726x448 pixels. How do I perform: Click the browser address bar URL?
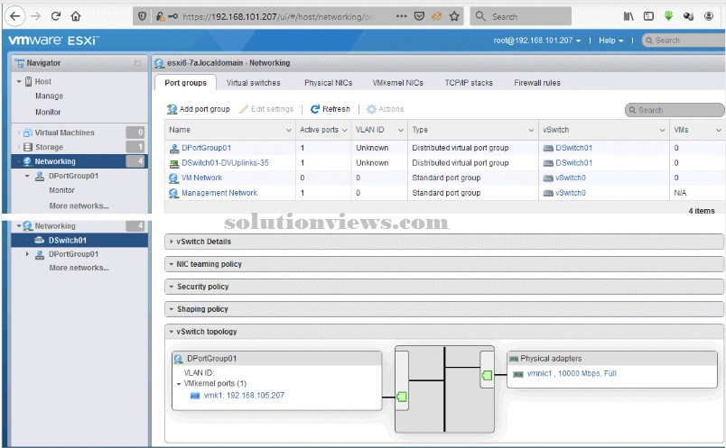point(278,16)
